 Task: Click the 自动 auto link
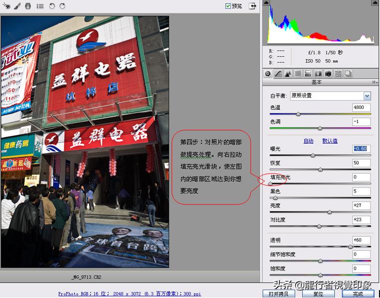309,141
